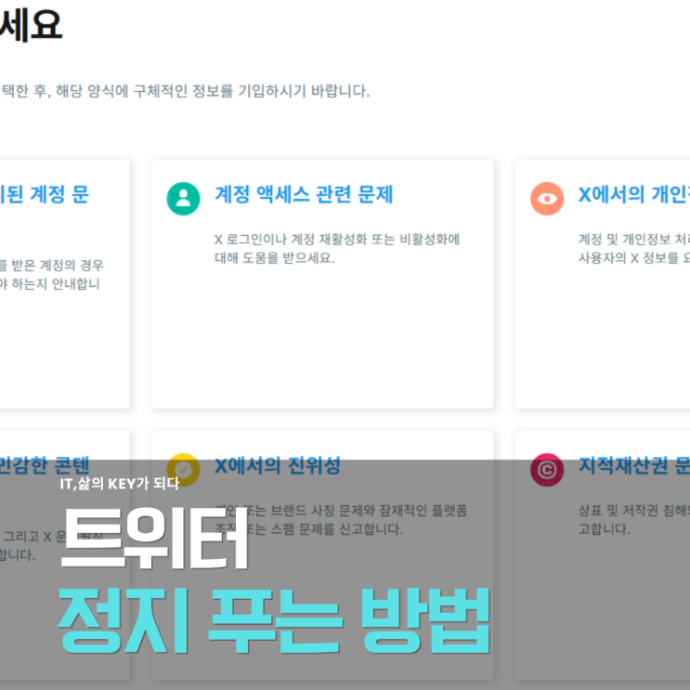Viewport: 690px width, 690px height.
Task: Select the 민감한 콘텐 card heading
Action: pos(45,465)
